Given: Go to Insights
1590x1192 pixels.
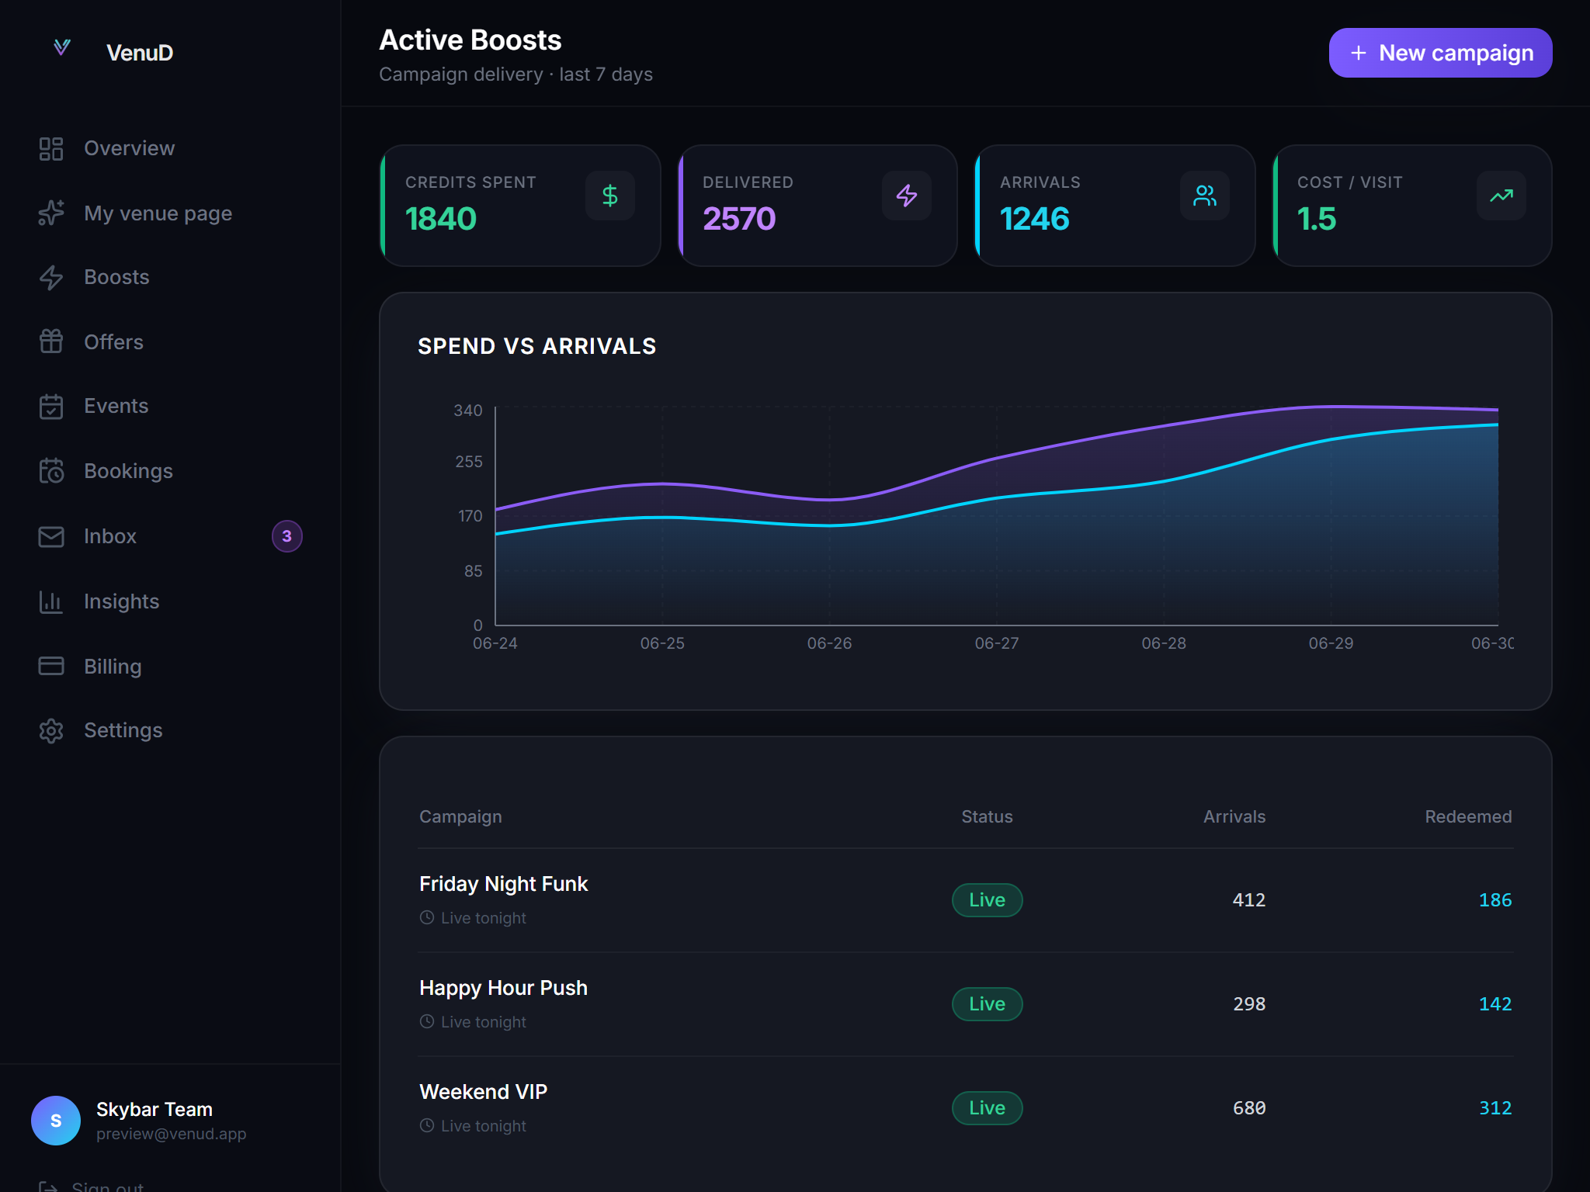Looking at the screenshot, I should [x=171, y=601].
